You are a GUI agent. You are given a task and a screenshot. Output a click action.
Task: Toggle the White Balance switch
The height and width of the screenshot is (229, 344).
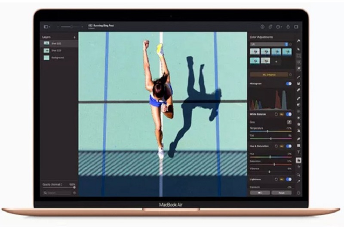(x=289, y=114)
